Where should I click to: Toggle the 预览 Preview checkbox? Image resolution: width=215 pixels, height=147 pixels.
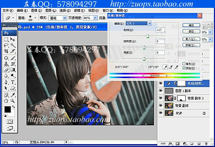[x=184, y=68]
